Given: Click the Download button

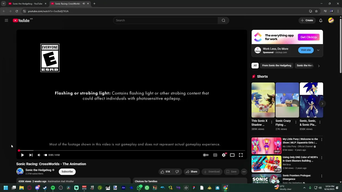Looking at the screenshot, I should (x=212, y=172).
